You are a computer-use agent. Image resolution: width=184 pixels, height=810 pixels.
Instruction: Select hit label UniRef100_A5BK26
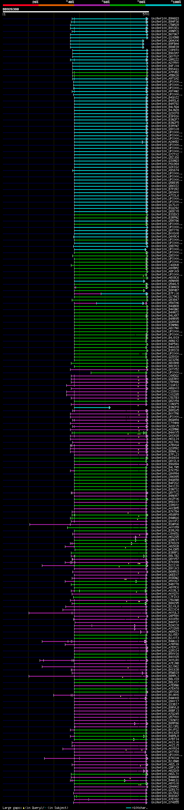coord(165,76)
